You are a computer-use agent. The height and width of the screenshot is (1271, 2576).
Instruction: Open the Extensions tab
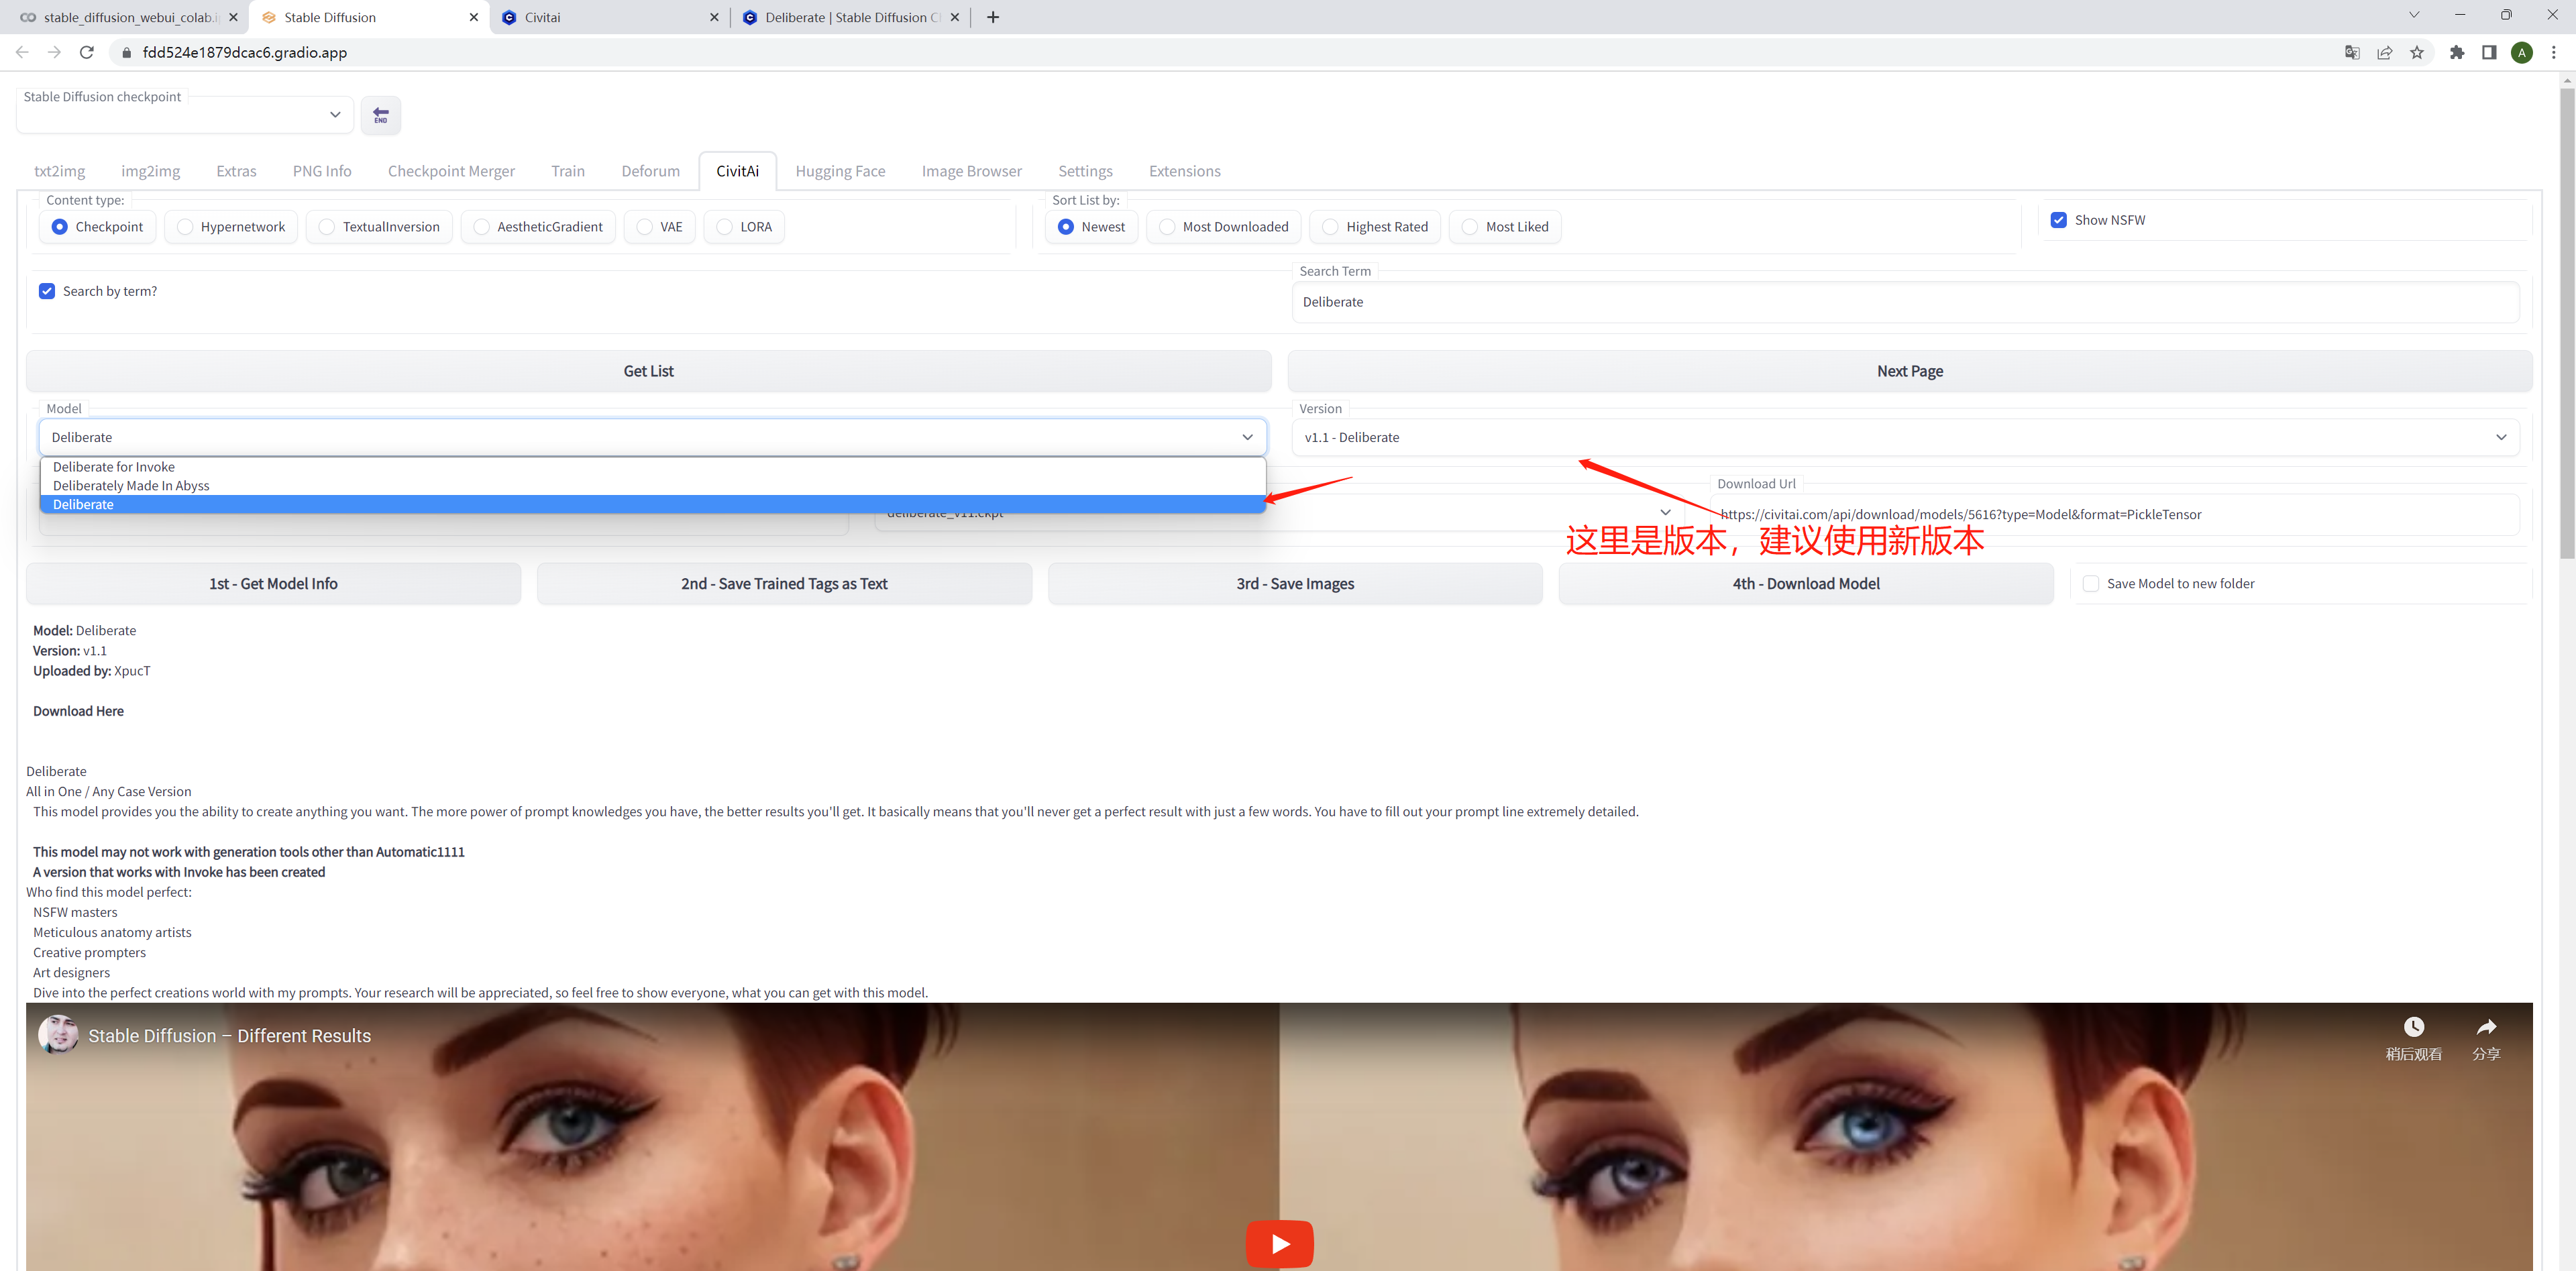pos(1185,171)
